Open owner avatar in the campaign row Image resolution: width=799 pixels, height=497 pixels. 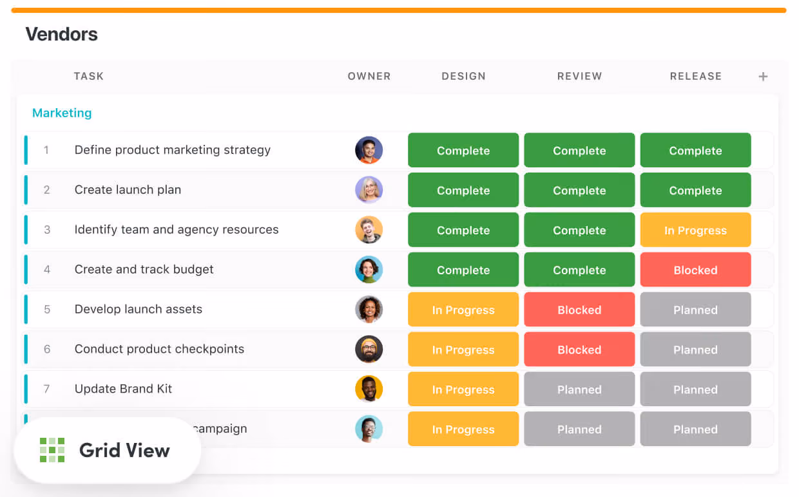click(369, 429)
